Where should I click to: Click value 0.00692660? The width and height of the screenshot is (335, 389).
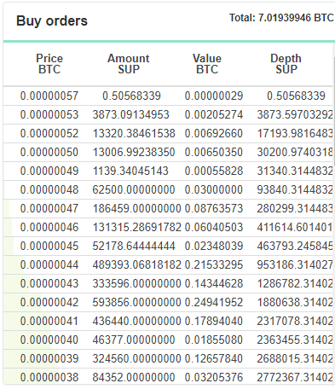pos(214,133)
